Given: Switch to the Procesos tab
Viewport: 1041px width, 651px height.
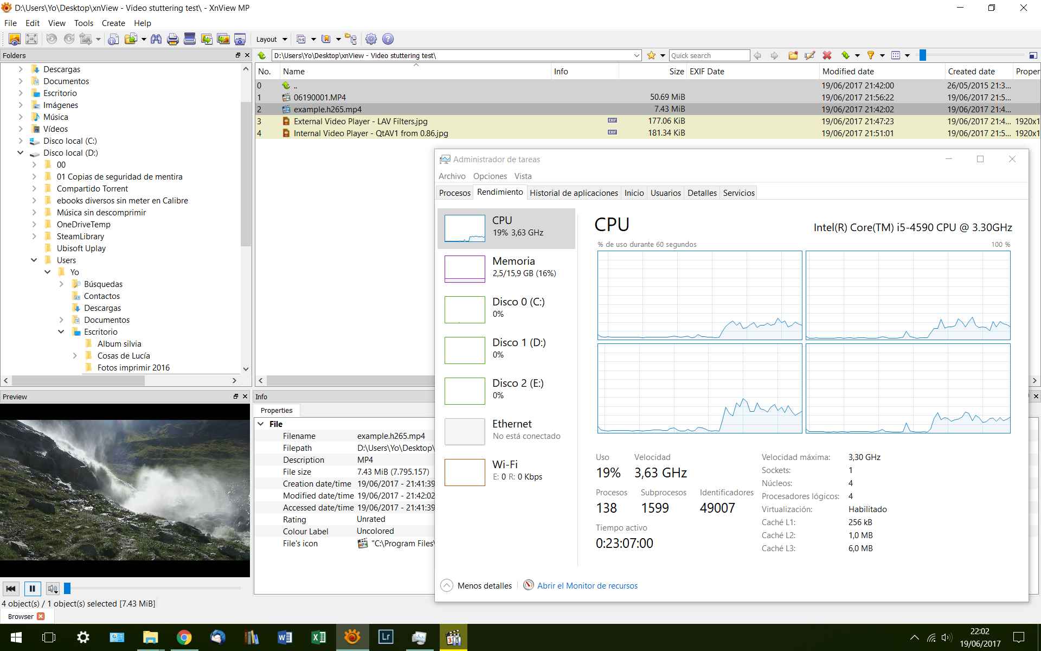Looking at the screenshot, I should pyautogui.click(x=454, y=193).
